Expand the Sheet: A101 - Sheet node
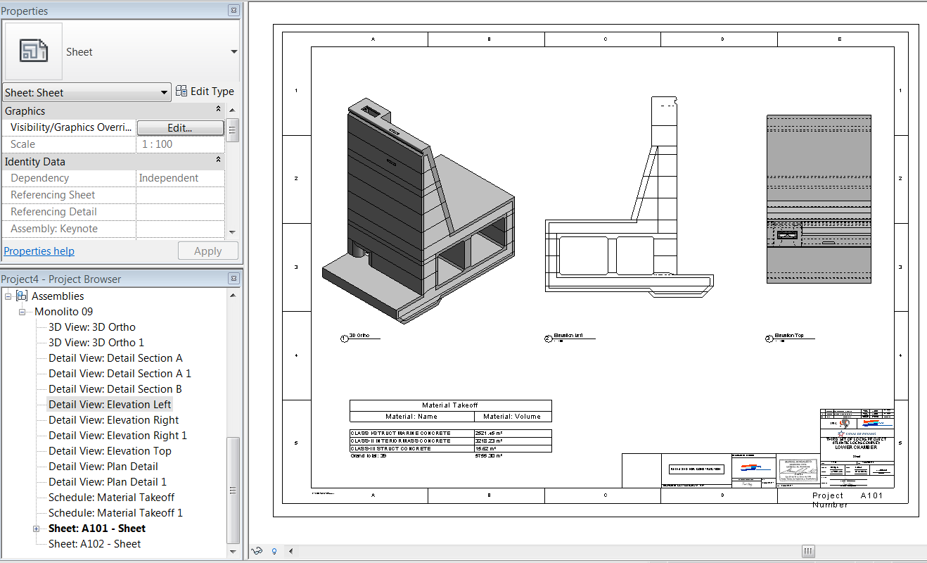The height and width of the screenshot is (563, 927). 37,529
